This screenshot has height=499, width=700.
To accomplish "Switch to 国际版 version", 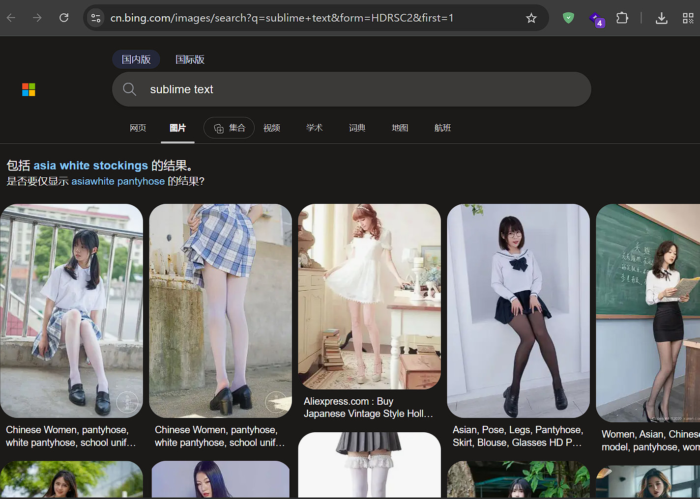I will click(190, 59).
